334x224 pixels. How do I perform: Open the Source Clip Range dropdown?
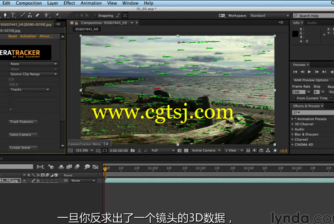pyautogui.click(x=33, y=74)
